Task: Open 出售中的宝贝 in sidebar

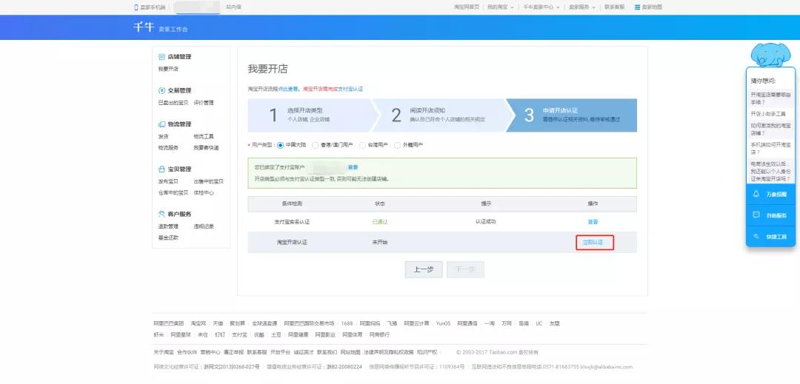Action: point(208,181)
